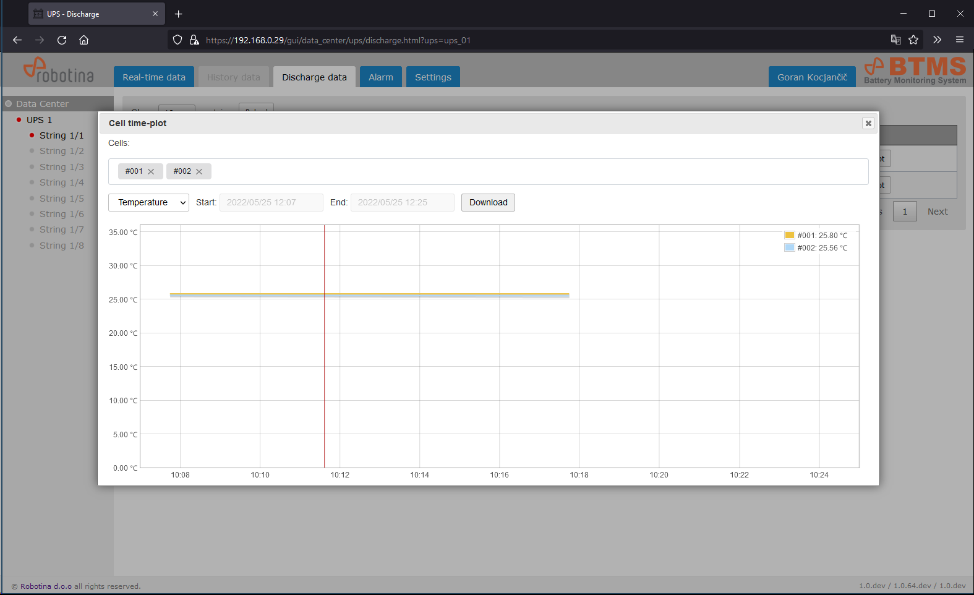974x595 pixels.
Task: Click the Start date-time field
Action: click(271, 203)
